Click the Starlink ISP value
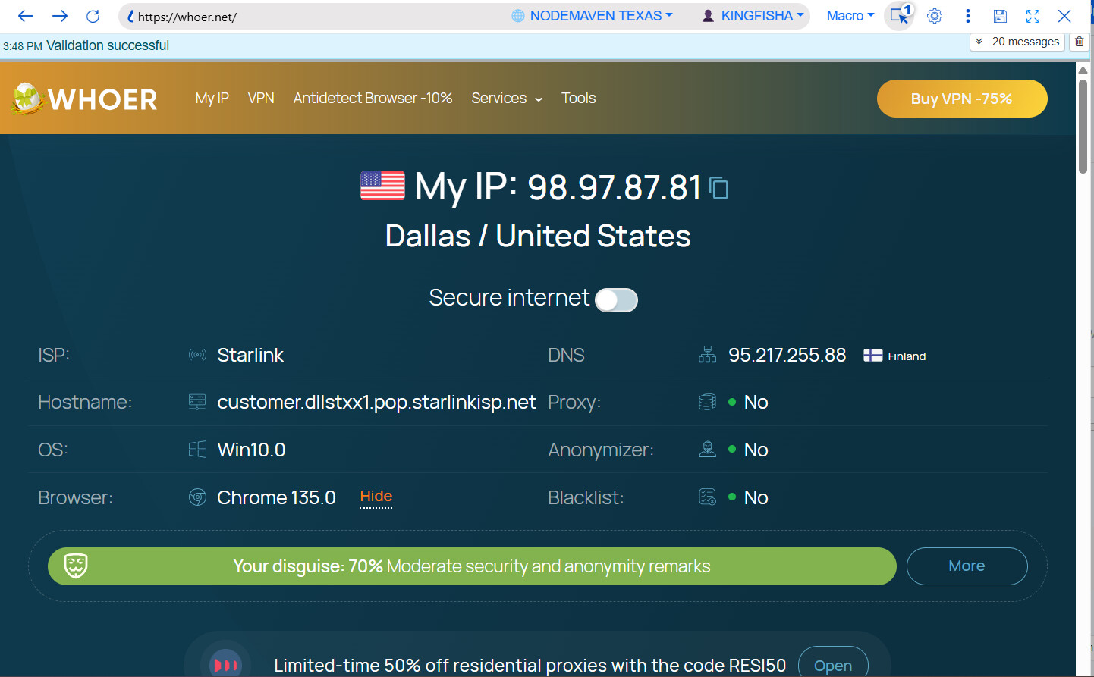The width and height of the screenshot is (1094, 677). [x=250, y=355]
